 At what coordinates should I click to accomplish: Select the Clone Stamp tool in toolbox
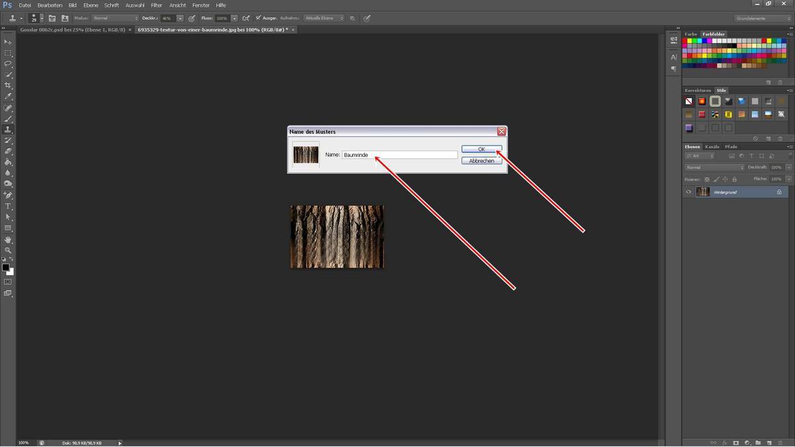click(8, 130)
